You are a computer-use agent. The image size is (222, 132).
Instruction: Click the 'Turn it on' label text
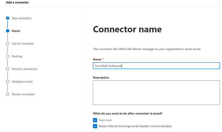tap(105, 120)
